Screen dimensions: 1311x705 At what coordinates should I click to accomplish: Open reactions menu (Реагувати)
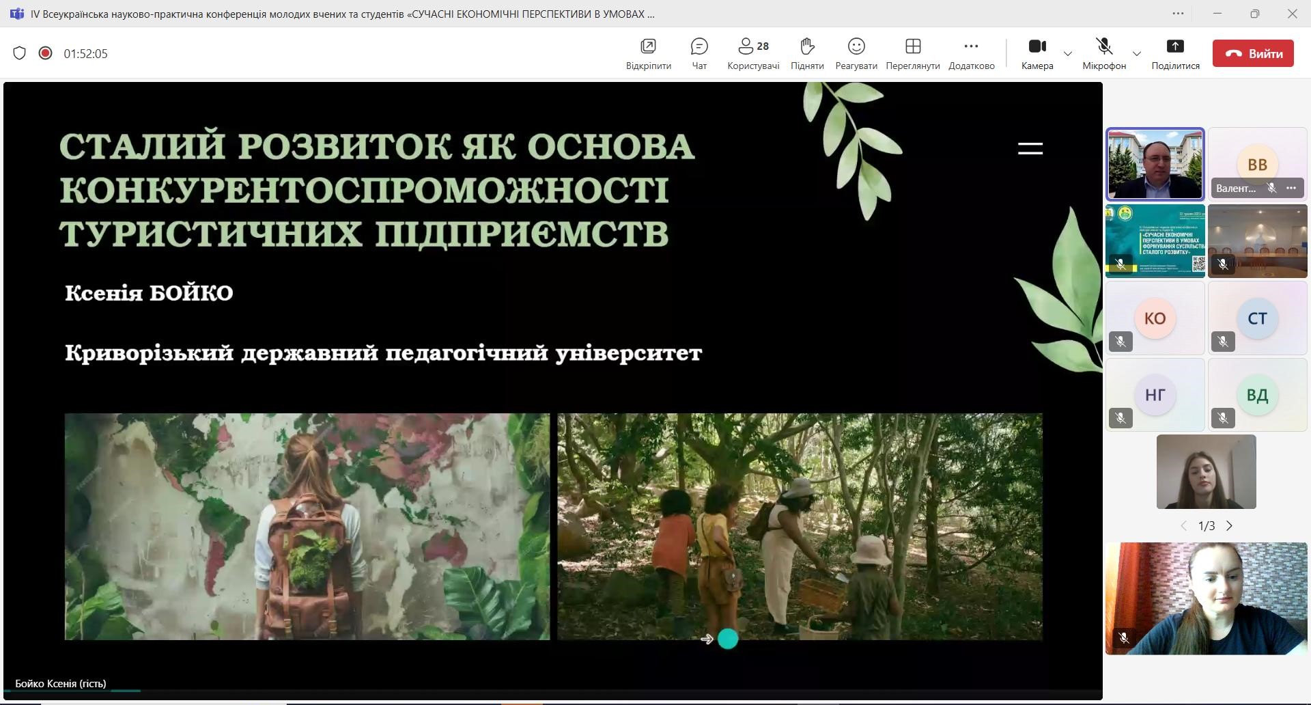point(856,53)
